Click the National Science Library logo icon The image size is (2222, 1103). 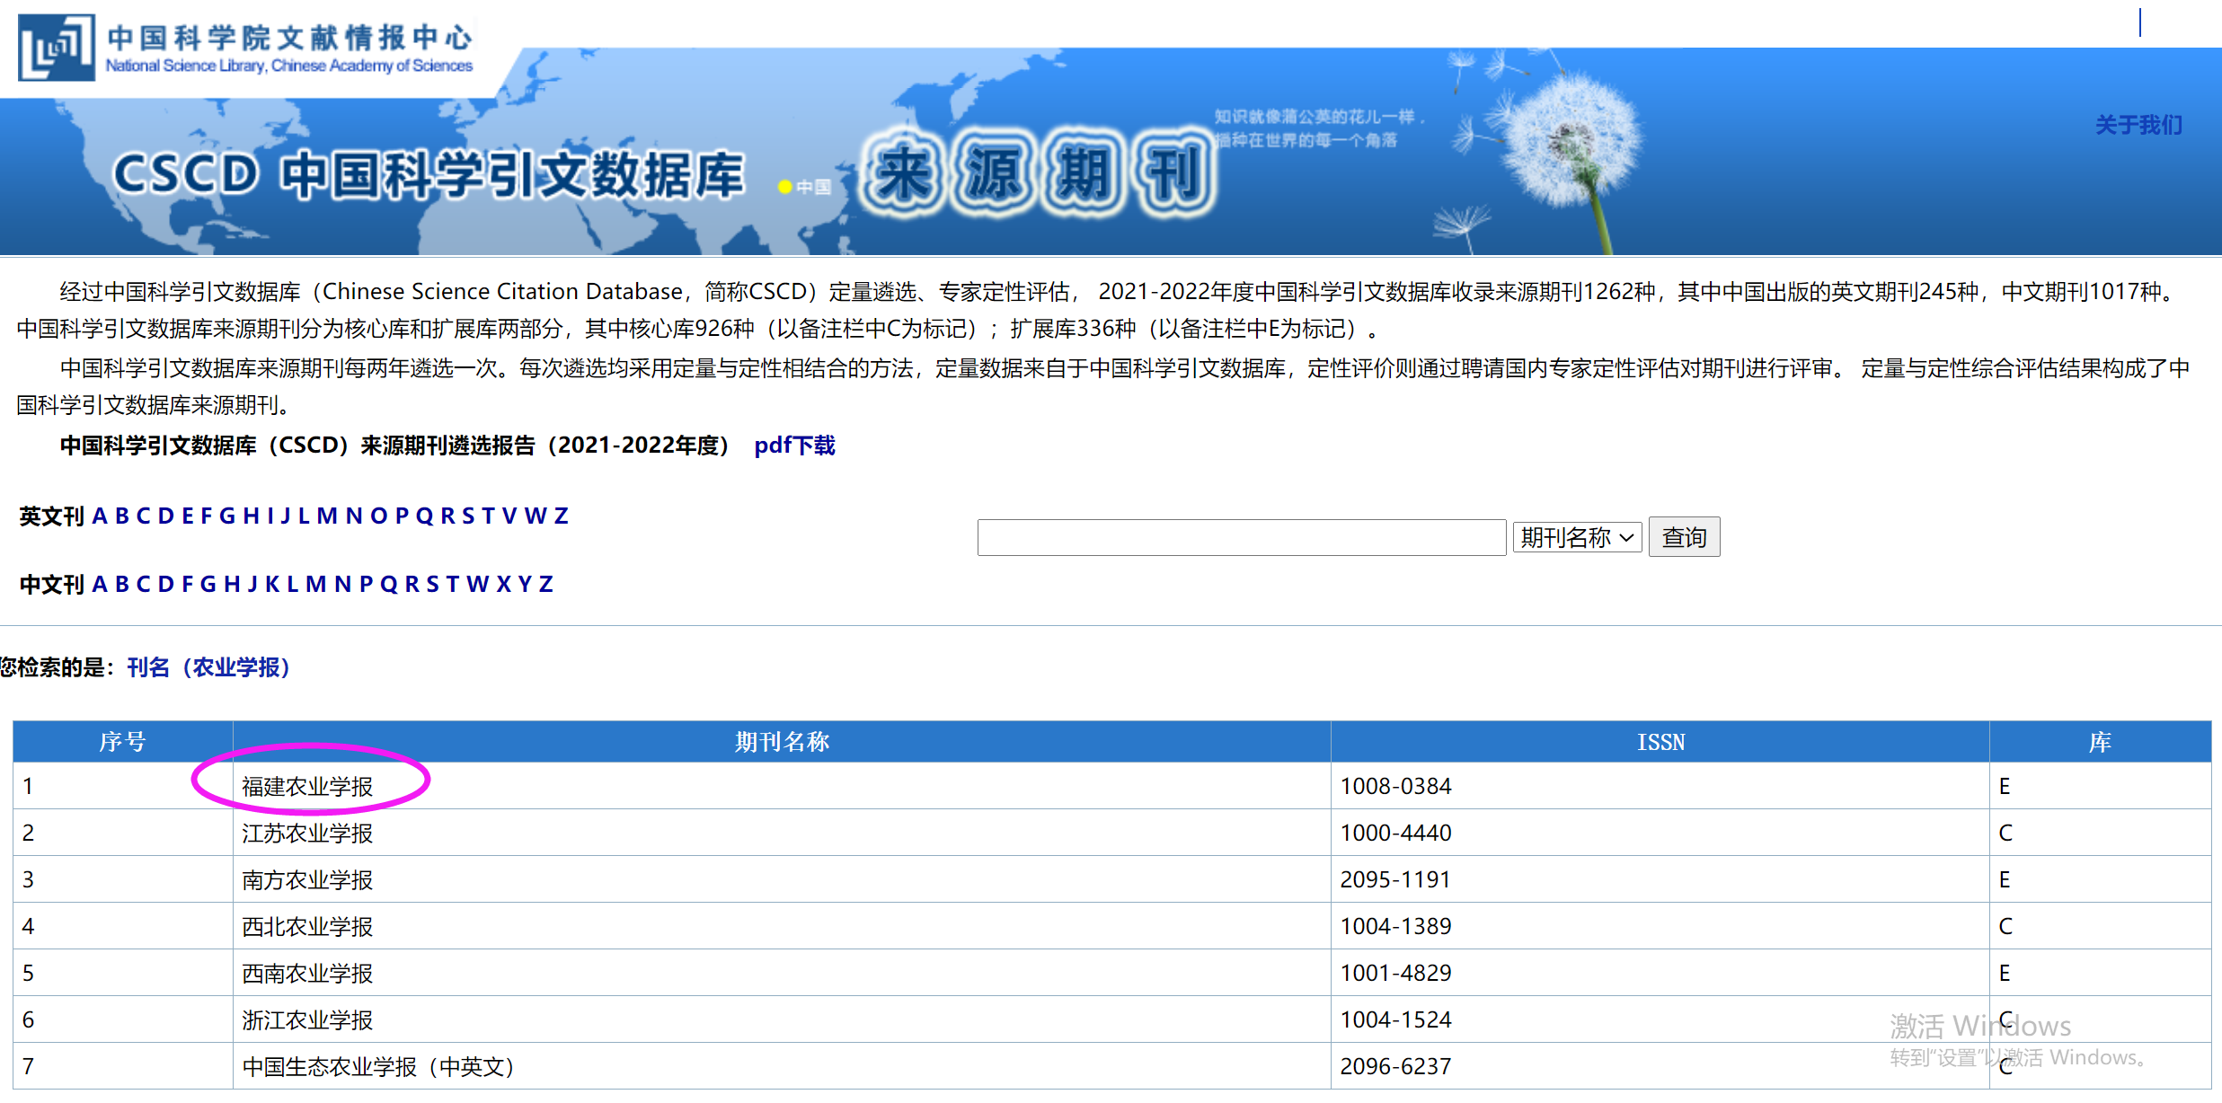56,48
